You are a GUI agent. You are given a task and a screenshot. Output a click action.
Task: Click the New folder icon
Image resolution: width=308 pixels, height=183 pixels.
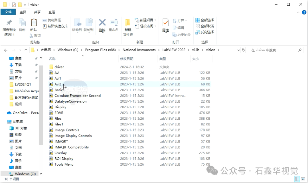pyautogui.click(x=128, y=23)
